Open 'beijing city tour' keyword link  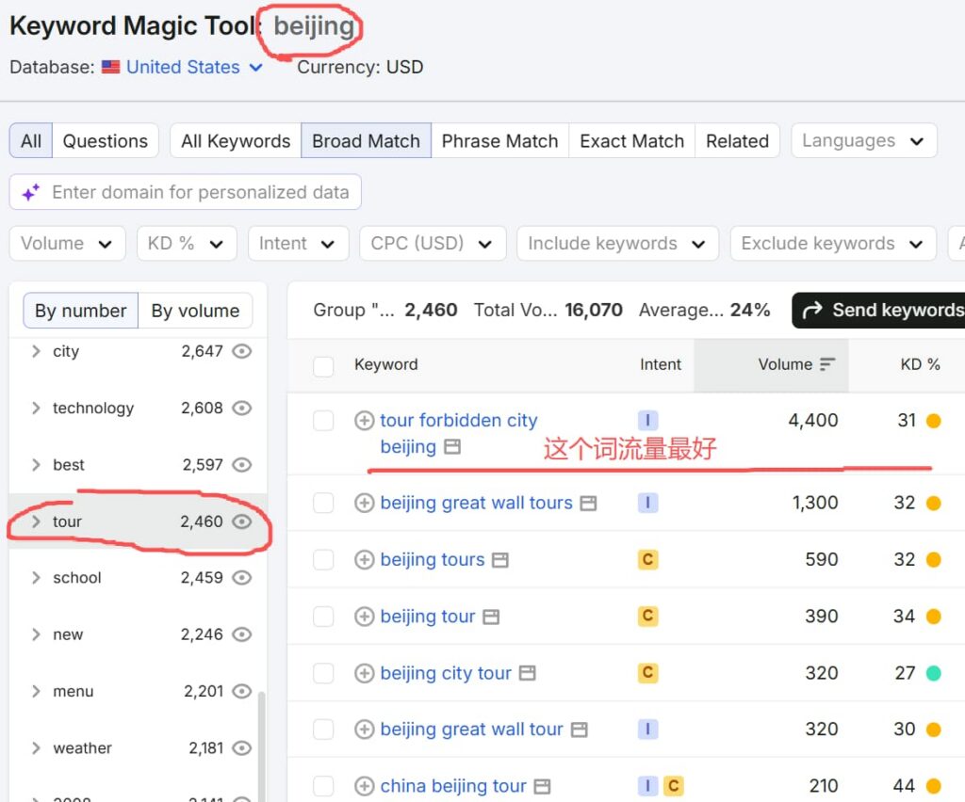pos(446,673)
